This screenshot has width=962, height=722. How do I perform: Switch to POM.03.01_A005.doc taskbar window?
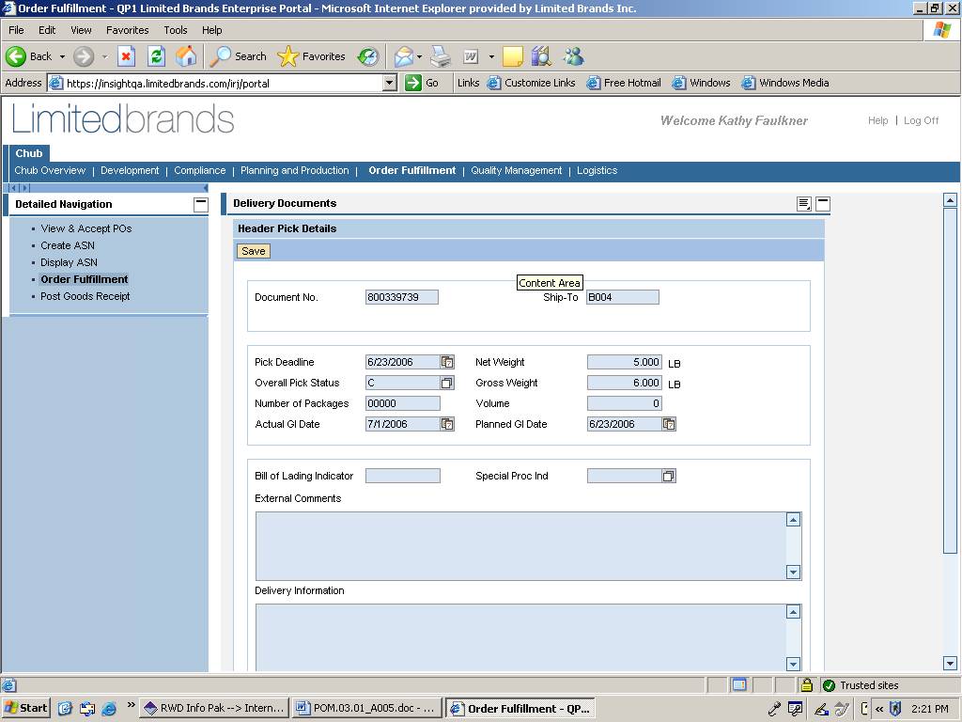[367, 708]
